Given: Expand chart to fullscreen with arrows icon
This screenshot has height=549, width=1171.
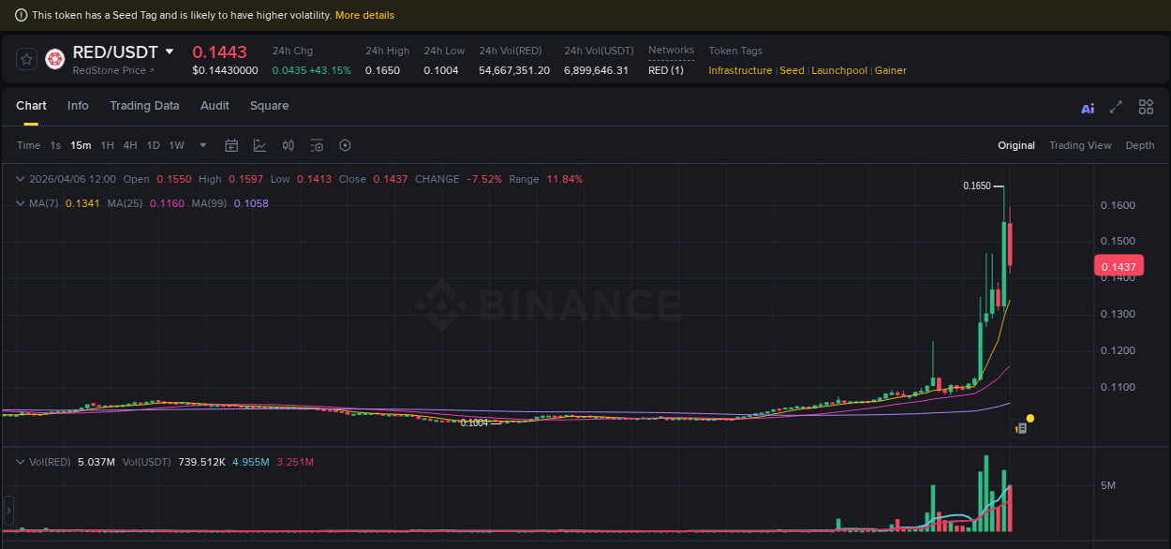Looking at the screenshot, I should 1116,108.
